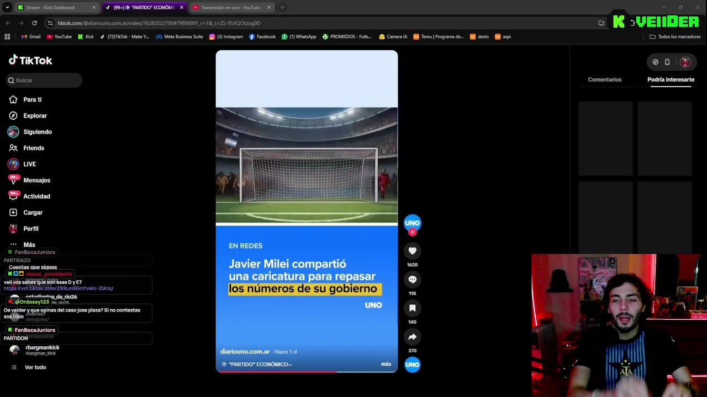Close the Kick Dashboard tab
This screenshot has width=707, height=397.
pyautogui.click(x=94, y=7)
